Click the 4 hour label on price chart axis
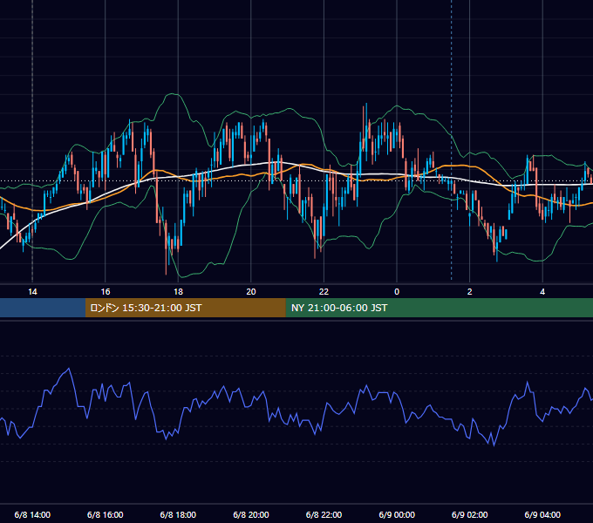593x523 pixels. click(542, 292)
